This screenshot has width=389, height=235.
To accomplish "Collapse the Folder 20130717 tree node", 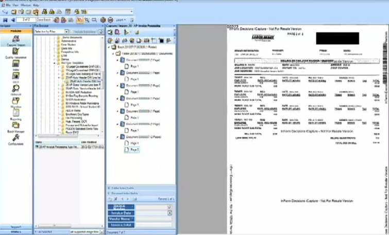I will pos(113,54).
